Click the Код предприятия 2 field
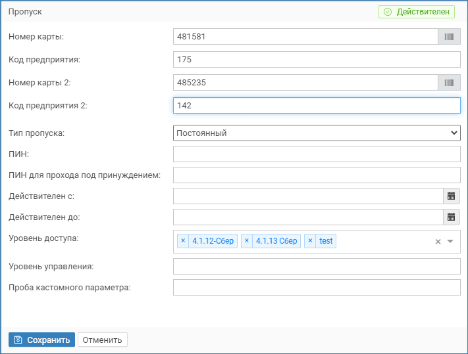The image size is (468, 354). (x=316, y=106)
